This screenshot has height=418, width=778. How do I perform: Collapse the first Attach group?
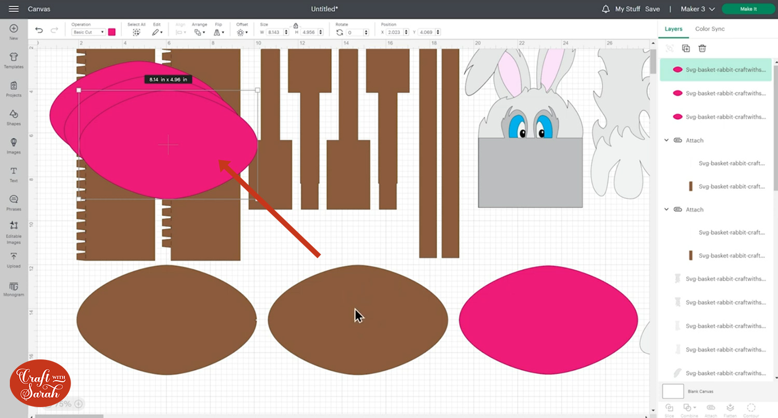click(667, 140)
